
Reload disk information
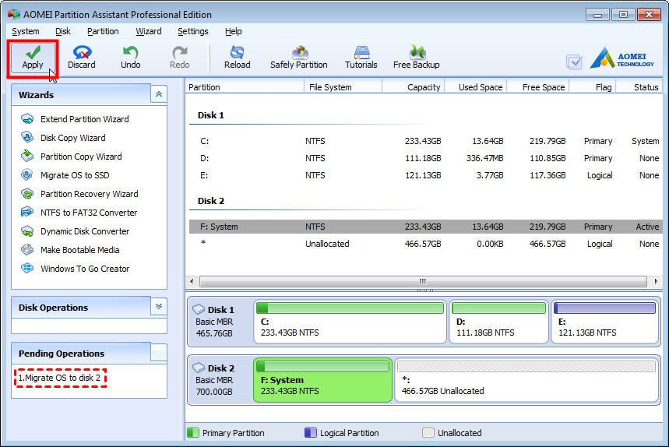point(238,58)
